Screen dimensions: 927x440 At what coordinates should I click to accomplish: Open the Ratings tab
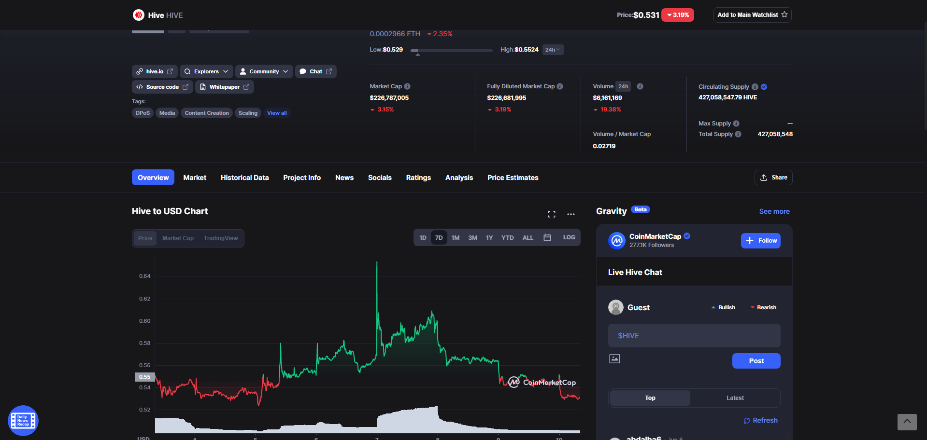(418, 178)
